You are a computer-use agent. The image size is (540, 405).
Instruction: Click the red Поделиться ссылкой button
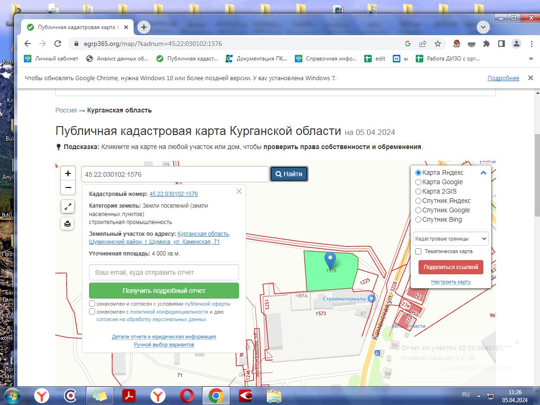point(450,267)
